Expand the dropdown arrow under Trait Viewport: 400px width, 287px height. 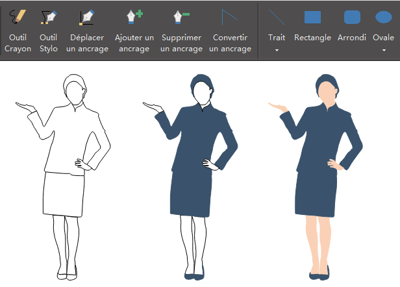277,50
